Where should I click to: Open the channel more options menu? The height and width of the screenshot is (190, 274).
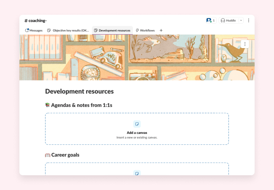click(x=248, y=20)
